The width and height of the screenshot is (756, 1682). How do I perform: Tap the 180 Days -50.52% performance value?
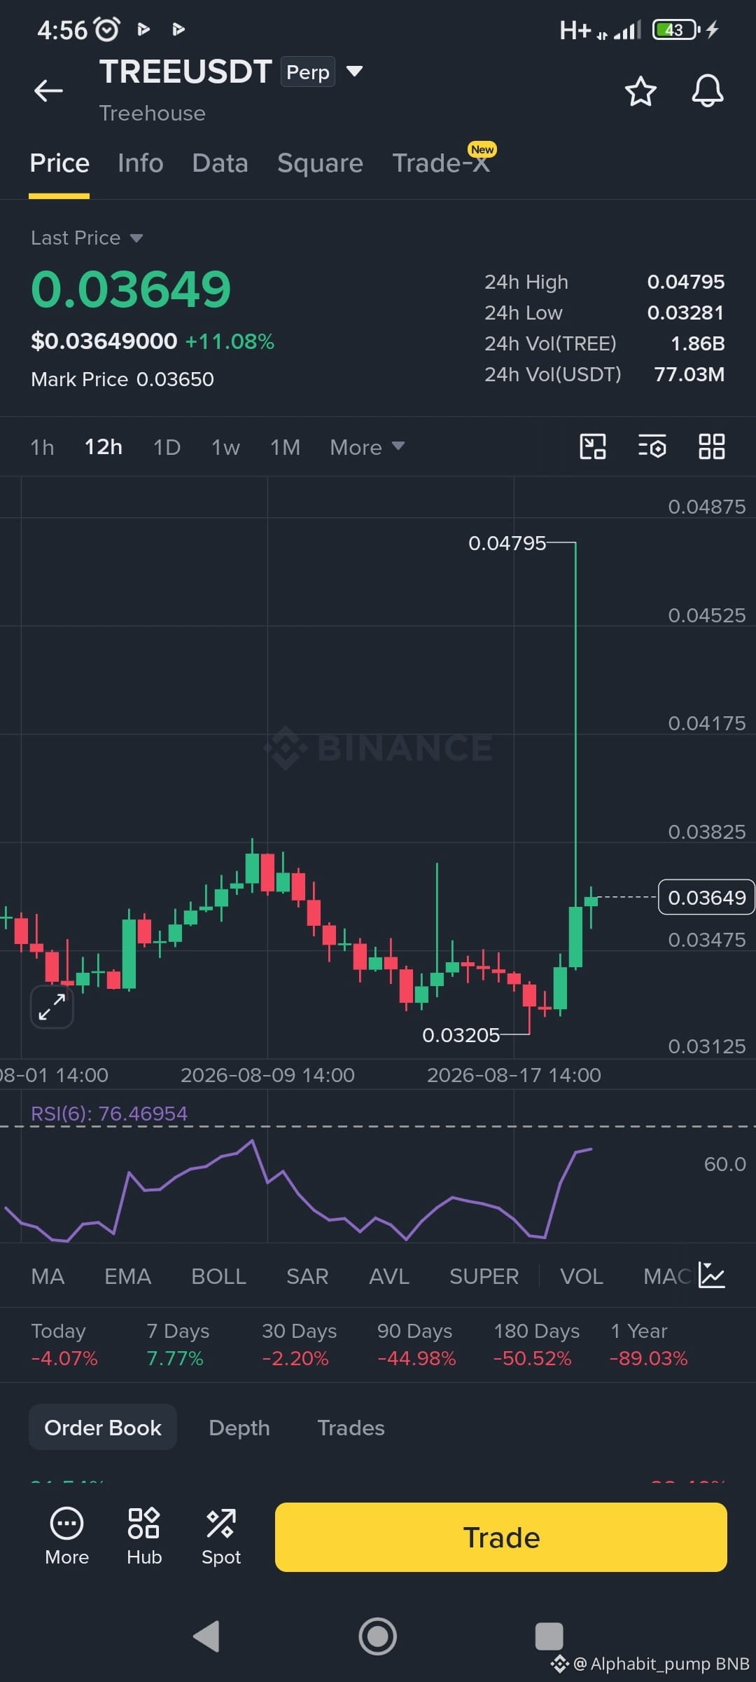point(533,1358)
